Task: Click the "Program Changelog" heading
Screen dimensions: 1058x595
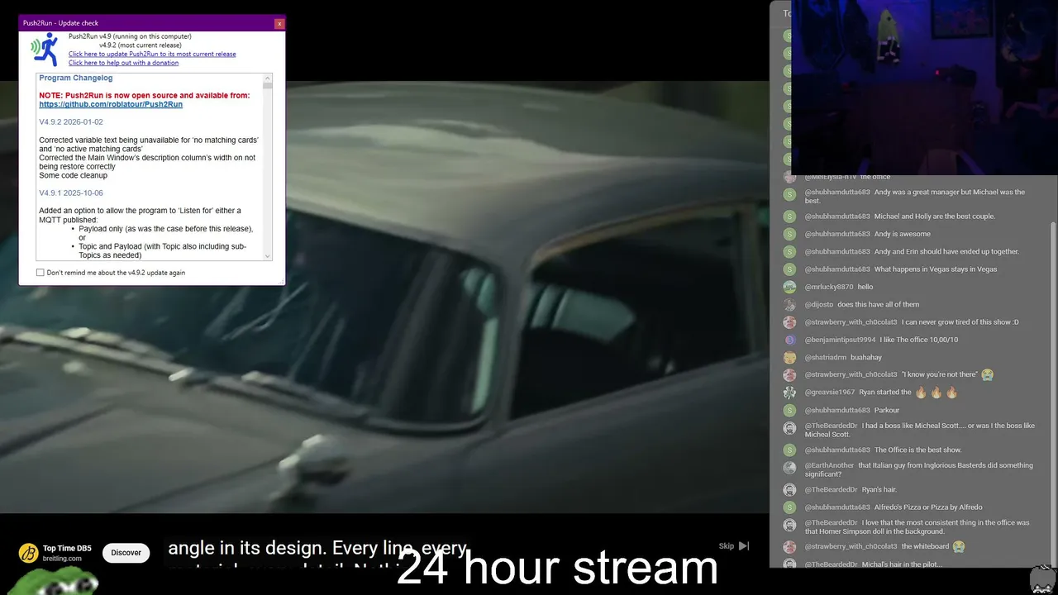Action: tap(76, 78)
